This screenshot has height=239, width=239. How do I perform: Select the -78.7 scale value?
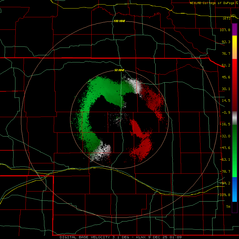(x=225, y=172)
